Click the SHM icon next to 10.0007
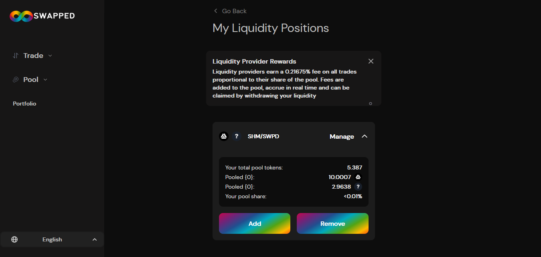541x257 pixels. point(358,177)
